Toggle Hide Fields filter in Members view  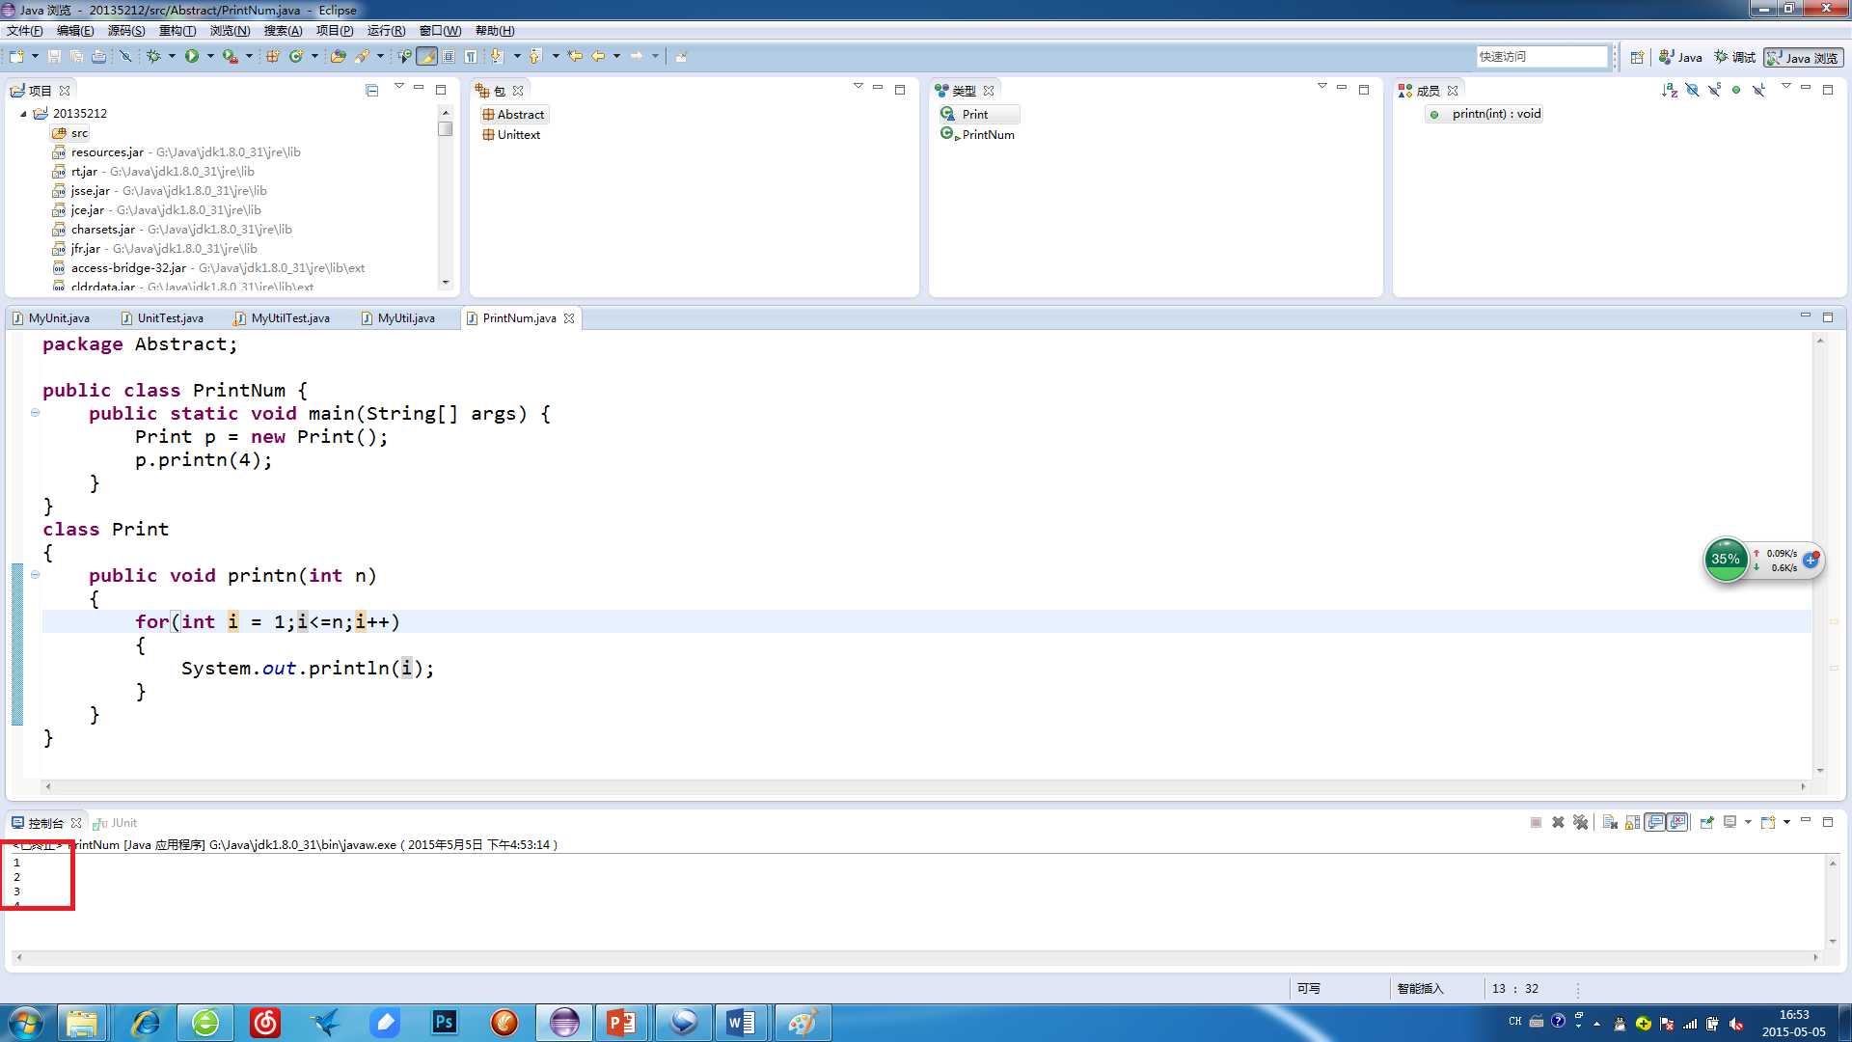tap(1692, 91)
